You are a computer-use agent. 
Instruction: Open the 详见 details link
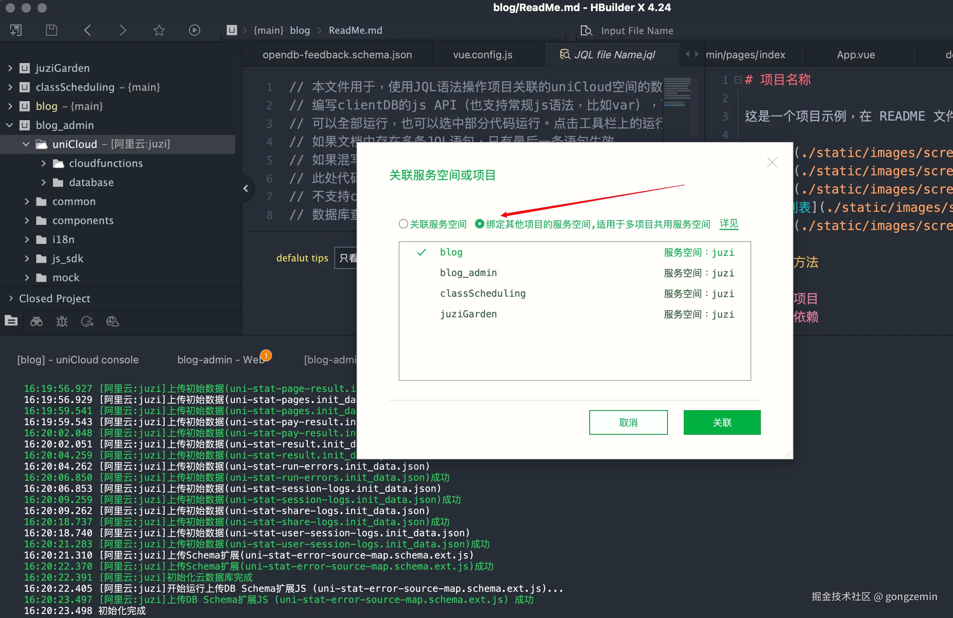(x=728, y=223)
